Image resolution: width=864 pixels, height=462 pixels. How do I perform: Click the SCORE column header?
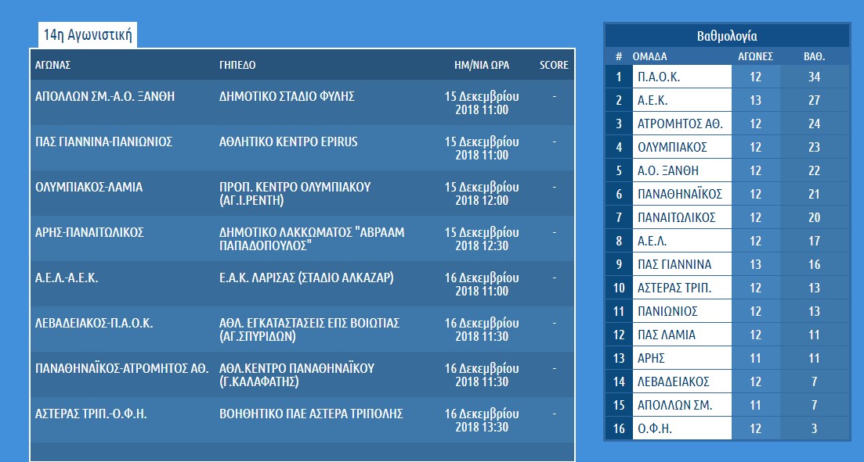[554, 65]
